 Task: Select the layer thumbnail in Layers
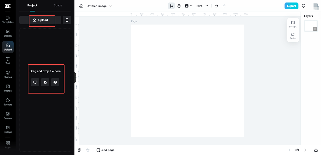click(311, 26)
